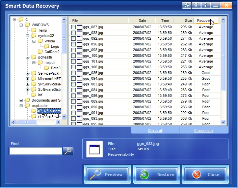This screenshot has height=188, width=238.
Task: Click the file icon of ggs_084.jpg
Action: (80, 90)
